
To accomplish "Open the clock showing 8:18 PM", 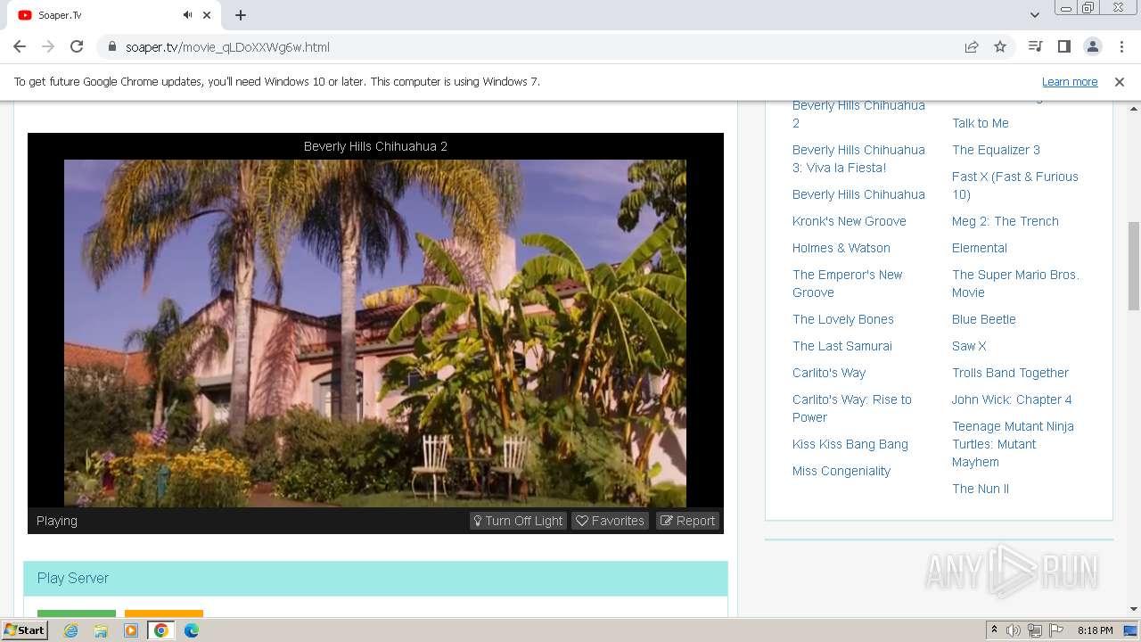I will (1095, 630).
